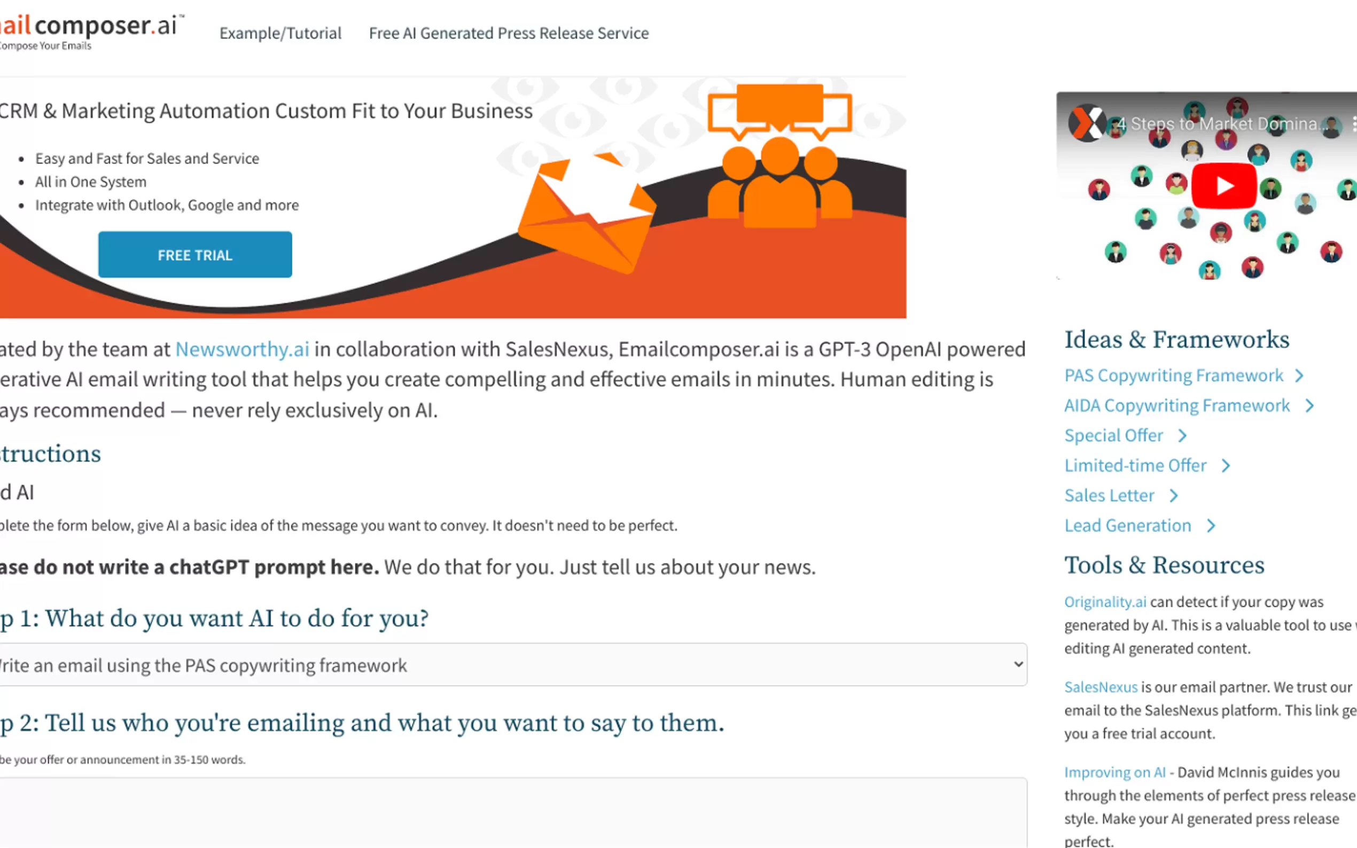Screen dimensions: 1357x848
Task: Play the embedded YouTube video
Action: (1223, 186)
